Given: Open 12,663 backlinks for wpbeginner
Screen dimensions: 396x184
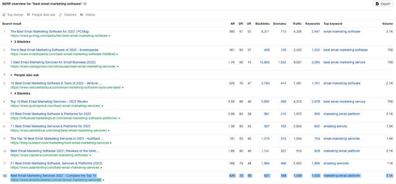Looking at the screenshot, I should click(265, 62).
